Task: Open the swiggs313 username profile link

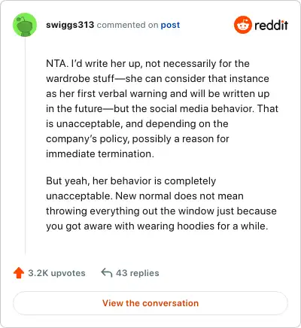Action: (x=70, y=25)
